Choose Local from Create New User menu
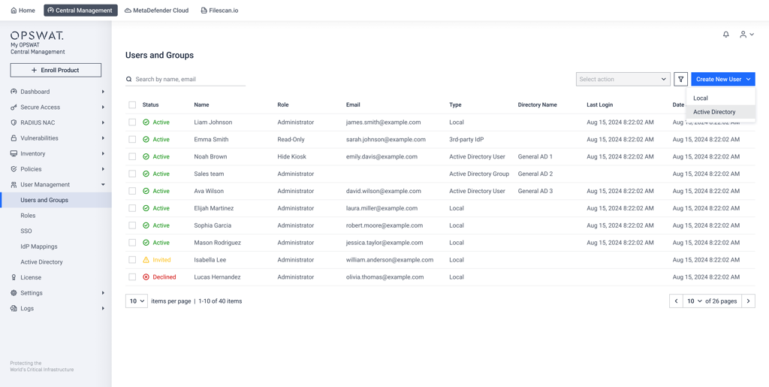 721,98
